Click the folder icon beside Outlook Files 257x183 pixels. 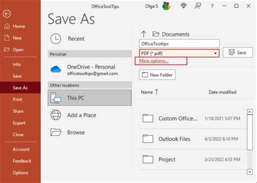point(148,139)
